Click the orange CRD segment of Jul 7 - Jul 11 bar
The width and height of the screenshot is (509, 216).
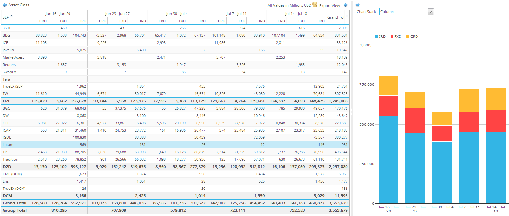469,100
